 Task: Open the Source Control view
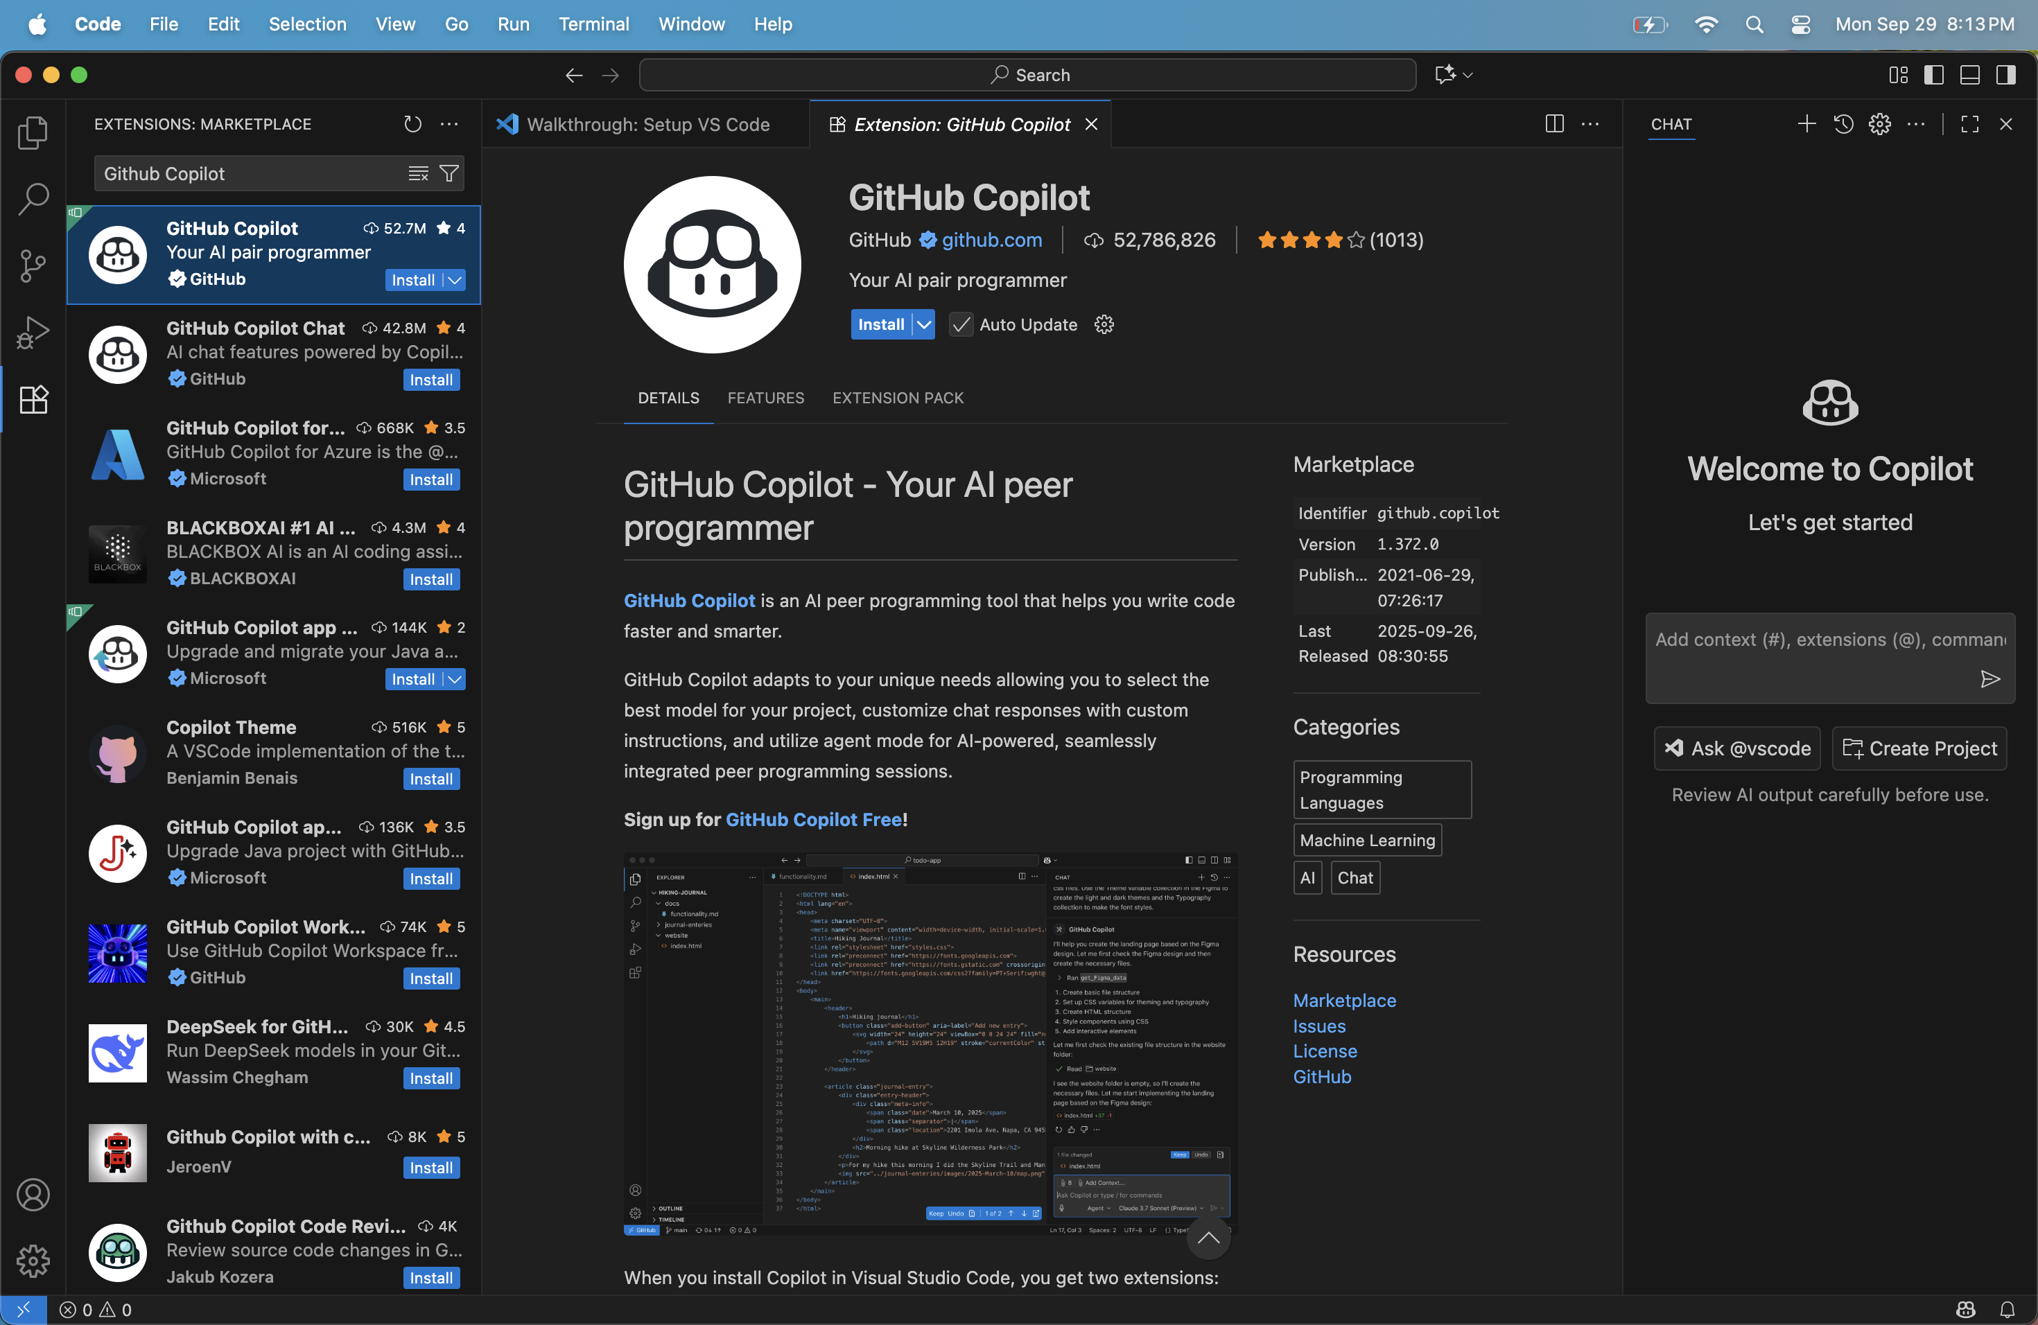(x=33, y=265)
